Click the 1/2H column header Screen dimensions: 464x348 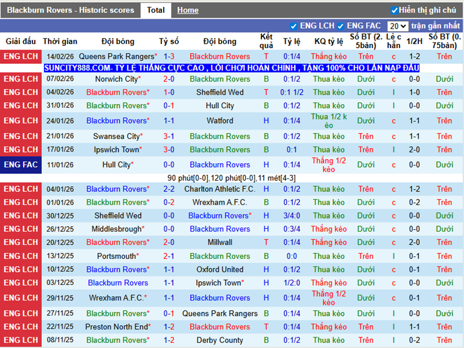click(414, 41)
